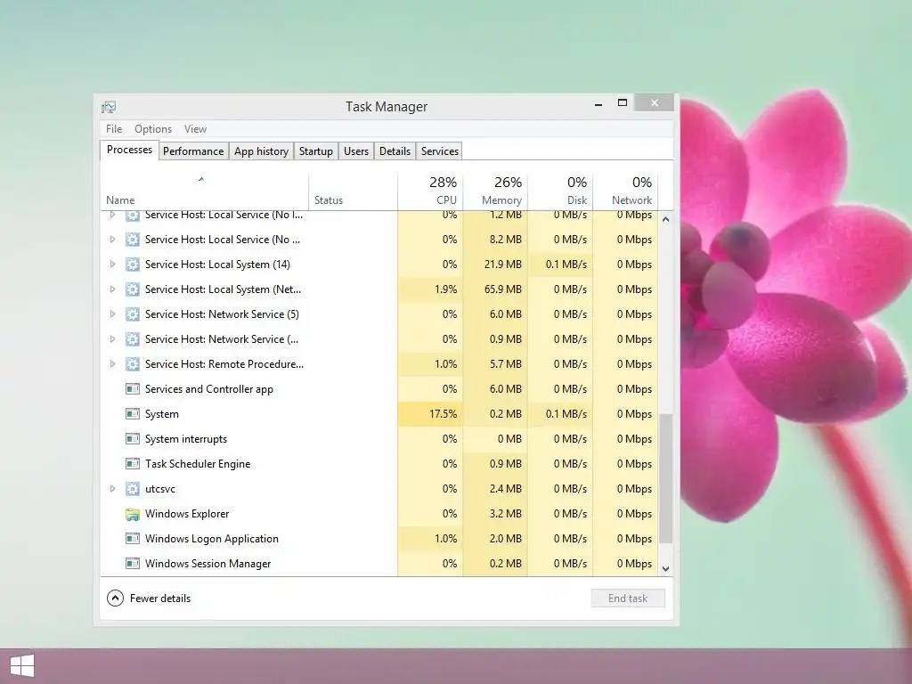Select the Windows Explorer row
Screen dimensions: 912x684
[x=379, y=514]
